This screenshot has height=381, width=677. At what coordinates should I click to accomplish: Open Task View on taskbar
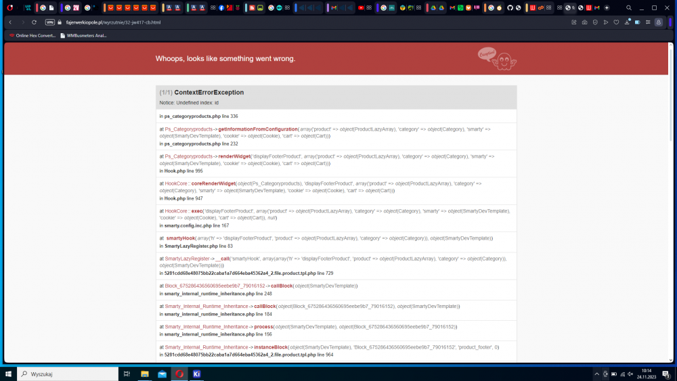127,374
